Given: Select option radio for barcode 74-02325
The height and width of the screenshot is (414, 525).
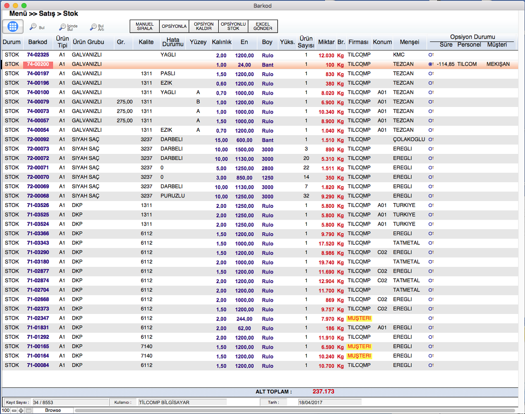Looking at the screenshot, I should [x=431, y=55].
